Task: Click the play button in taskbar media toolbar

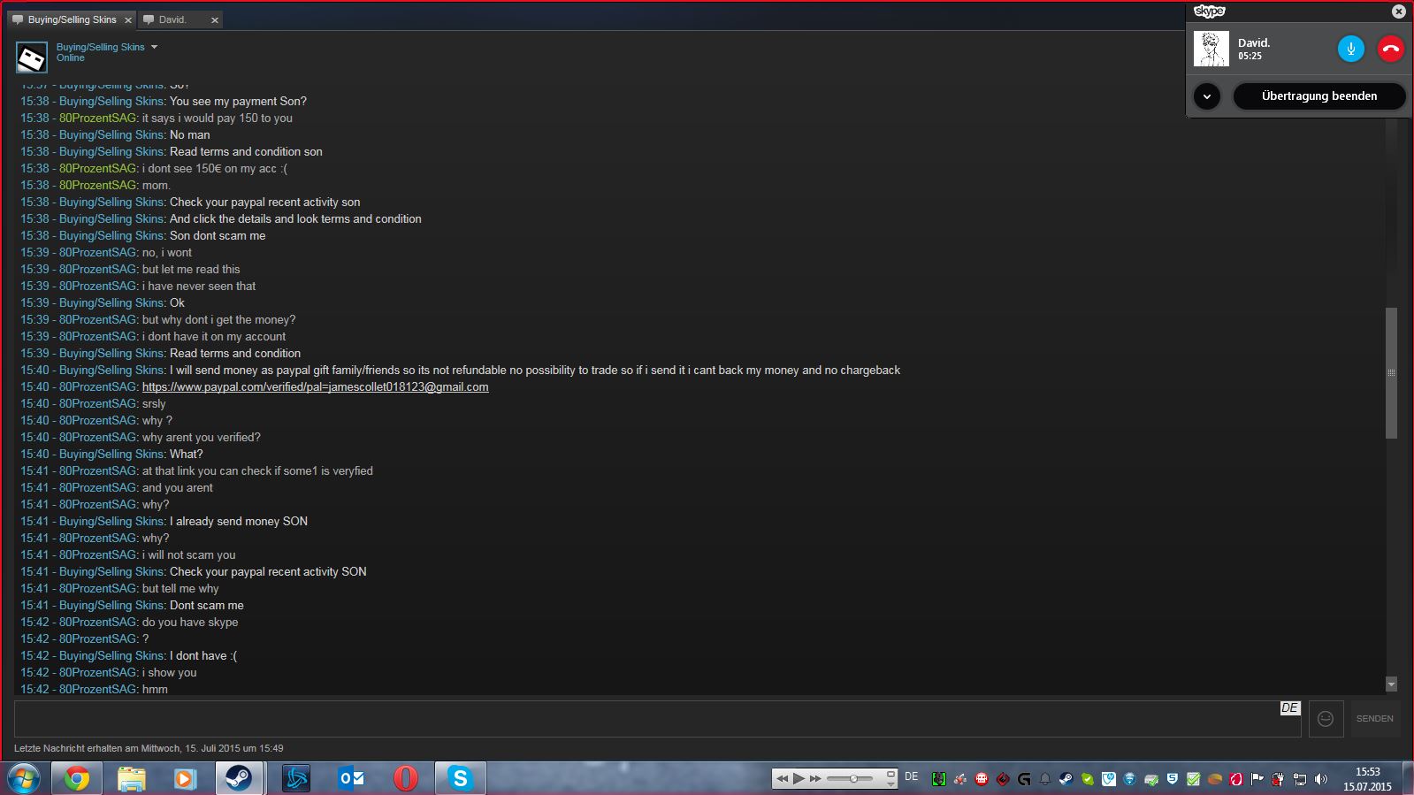Action: (799, 778)
